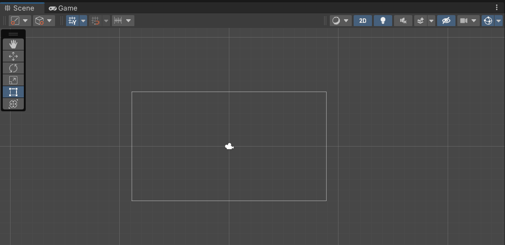This screenshot has width=505, height=245.
Task: Click the handle rotation (Global/Local) cube button
Action: pos(39,21)
